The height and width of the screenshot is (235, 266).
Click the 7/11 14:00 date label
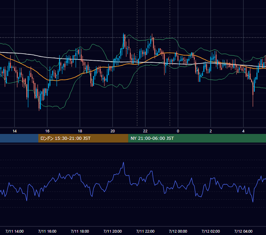tap(14, 231)
